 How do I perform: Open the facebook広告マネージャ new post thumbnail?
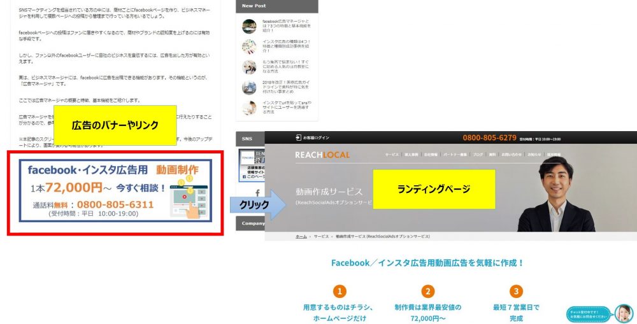[x=249, y=26]
